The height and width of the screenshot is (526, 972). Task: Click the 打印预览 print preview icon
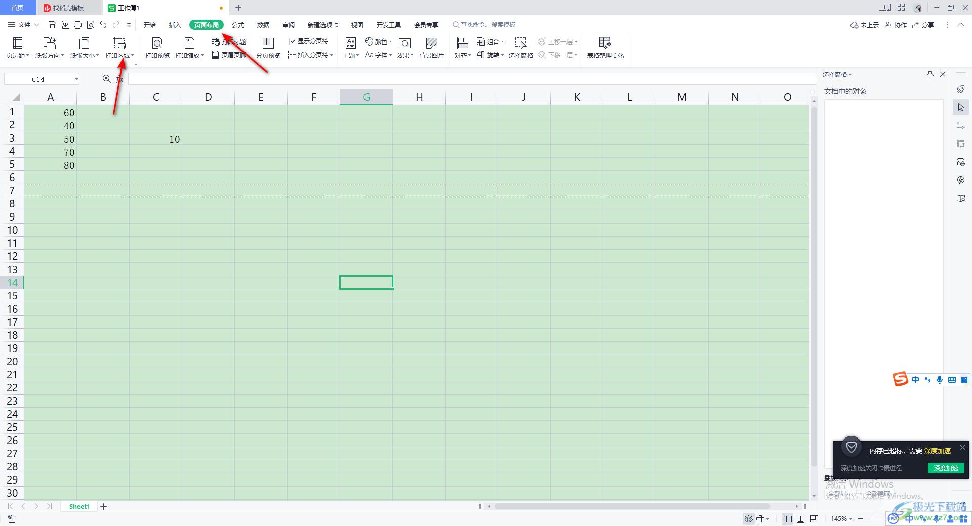(x=157, y=43)
